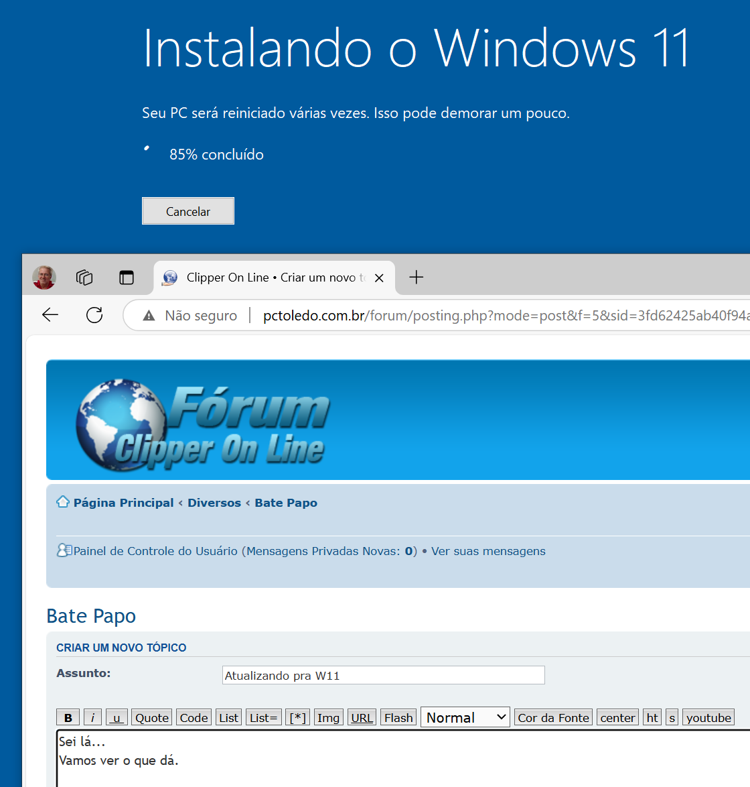Apply underline with u button
The image size is (750, 787).
pos(117,718)
